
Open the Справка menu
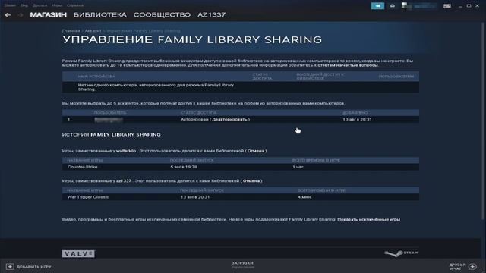click(74, 5)
